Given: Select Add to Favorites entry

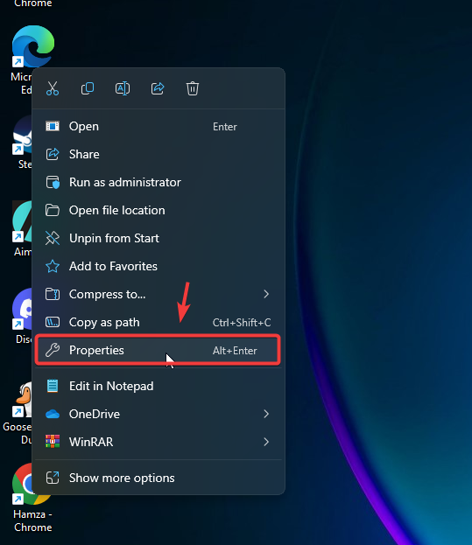Looking at the screenshot, I should 159,266.
